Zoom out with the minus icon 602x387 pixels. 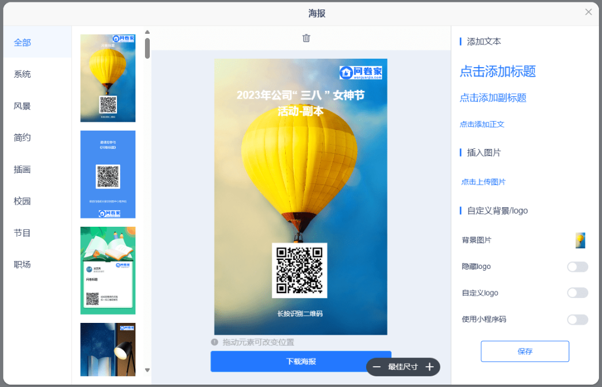pos(377,367)
